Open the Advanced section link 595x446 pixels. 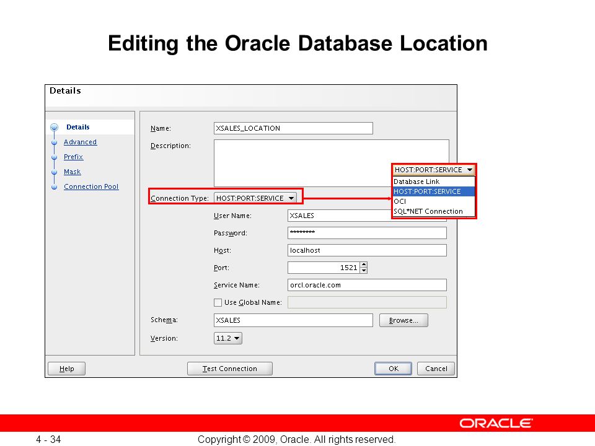[80, 142]
